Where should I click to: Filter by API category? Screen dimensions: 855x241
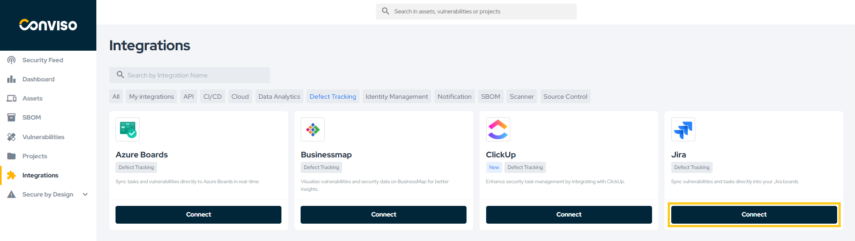[x=189, y=96]
